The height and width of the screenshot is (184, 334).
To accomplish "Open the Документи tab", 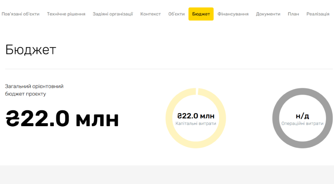I will 268,14.
